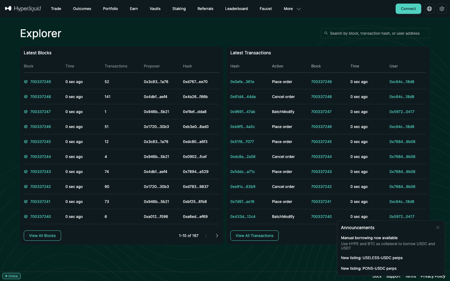Open the Outcomes page
This screenshot has width=450, height=281.
click(82, 9)
